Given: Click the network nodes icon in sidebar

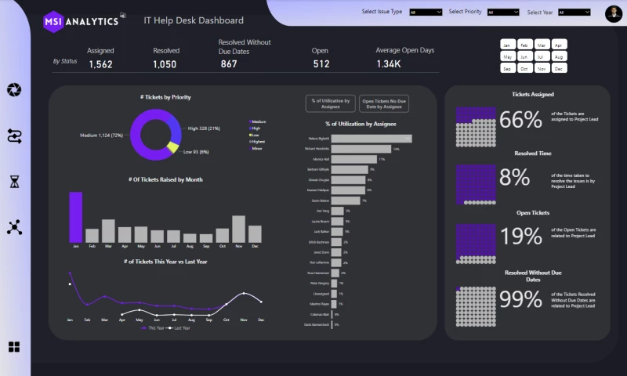Looking at the screenshot, I should pos(14,227).
